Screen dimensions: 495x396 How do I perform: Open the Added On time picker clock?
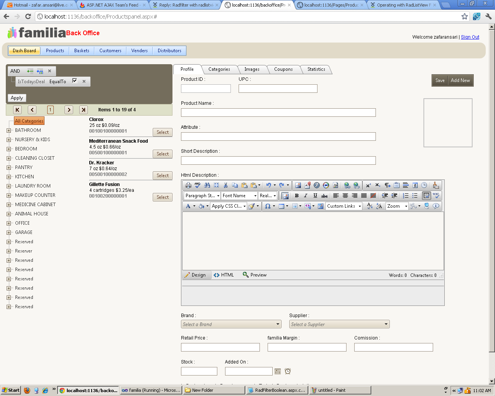[x=288, y=371]
